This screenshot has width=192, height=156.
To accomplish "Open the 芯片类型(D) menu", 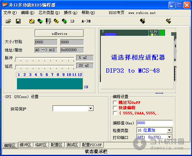I will 49,13.
